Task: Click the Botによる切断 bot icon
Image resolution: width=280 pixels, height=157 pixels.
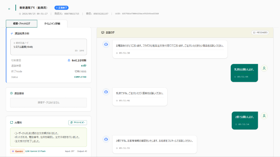Action: pyautogui.click(x=69, y=60)
